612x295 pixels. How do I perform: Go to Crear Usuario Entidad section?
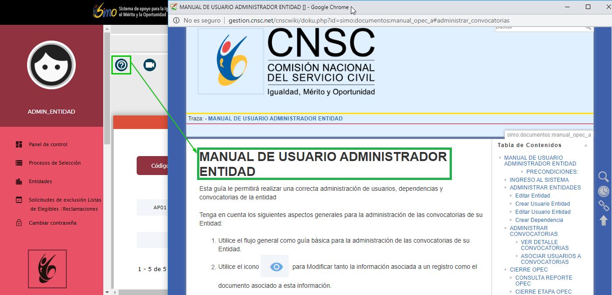543,204
